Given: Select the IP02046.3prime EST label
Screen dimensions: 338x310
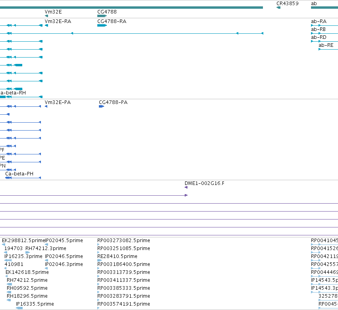Looking at the screenshot, I should (64, 264).
